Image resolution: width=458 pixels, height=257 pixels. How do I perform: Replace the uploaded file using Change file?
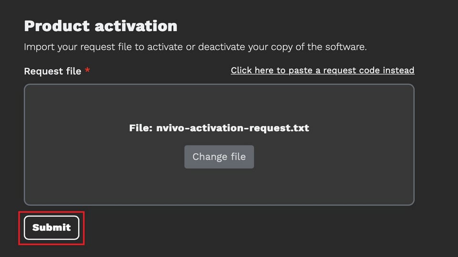click(219, 157)
